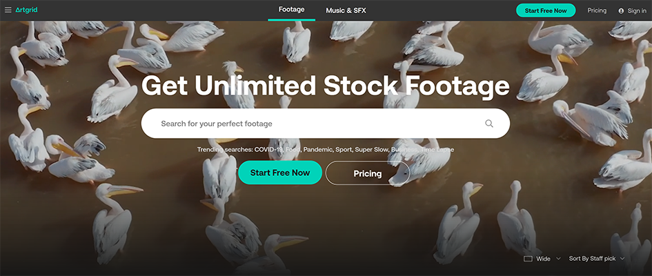Select the Sport trending search
Viewport: 652px width, 276px height.
(x=345, y=149)
